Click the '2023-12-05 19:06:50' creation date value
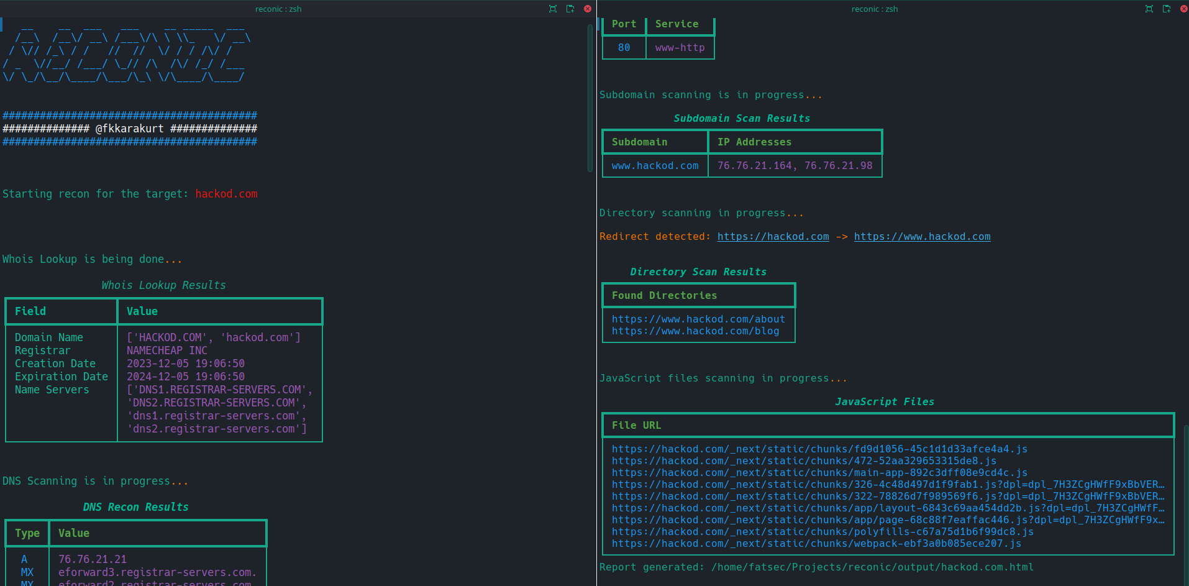This screenshot has height=586, width=1189. [x=186, y=364]
